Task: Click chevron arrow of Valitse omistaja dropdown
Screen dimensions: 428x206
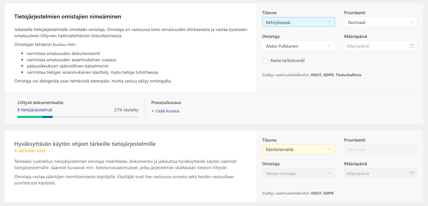Action: (x=329, y=173)
